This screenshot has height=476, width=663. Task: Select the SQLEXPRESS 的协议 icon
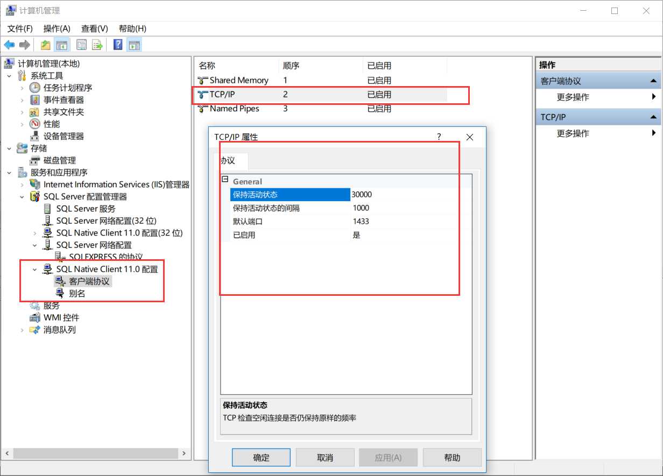coord(60,257)
